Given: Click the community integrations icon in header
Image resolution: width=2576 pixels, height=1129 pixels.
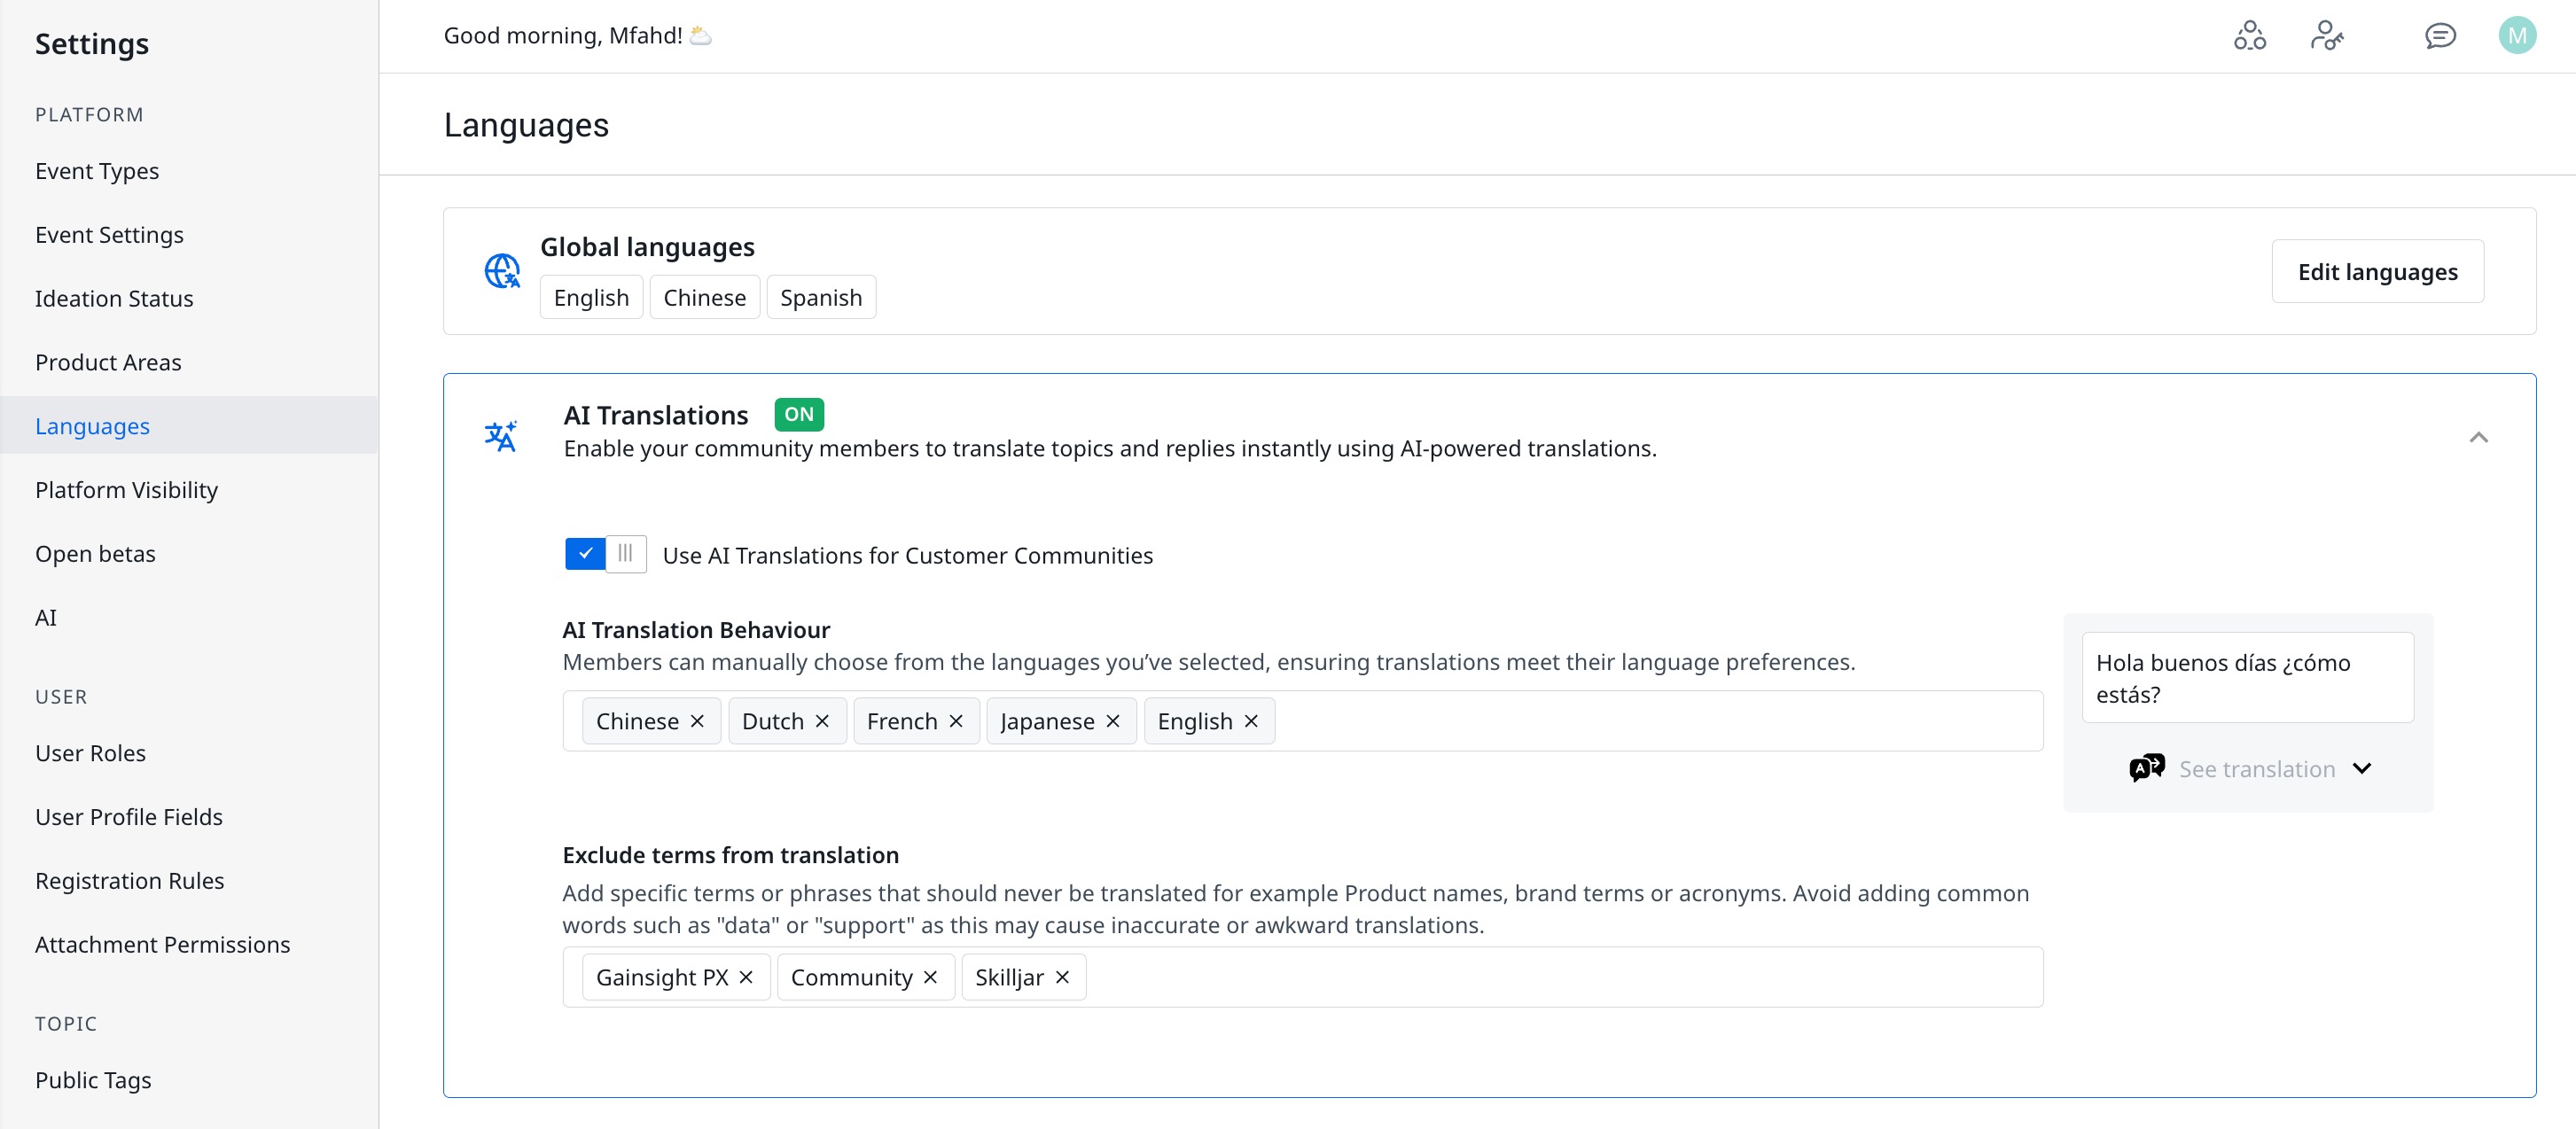Looking at the screenshot, I should tap(2249, 36).
